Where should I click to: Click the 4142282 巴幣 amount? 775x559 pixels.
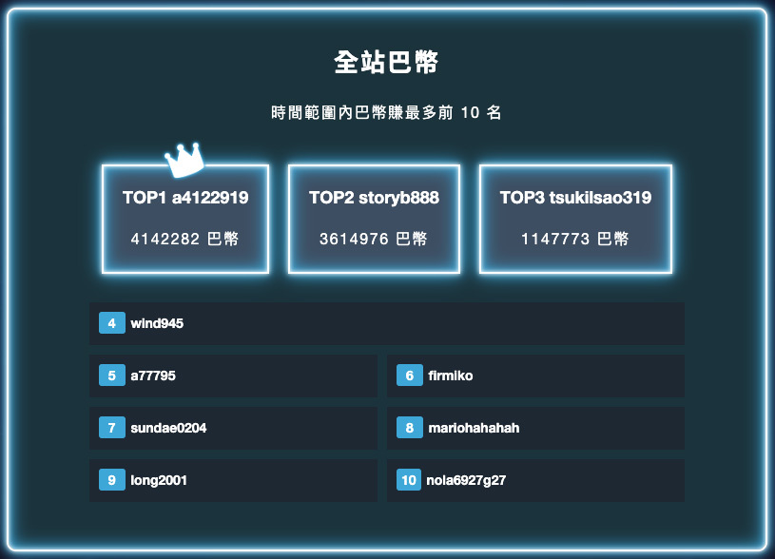click(185, 240)
